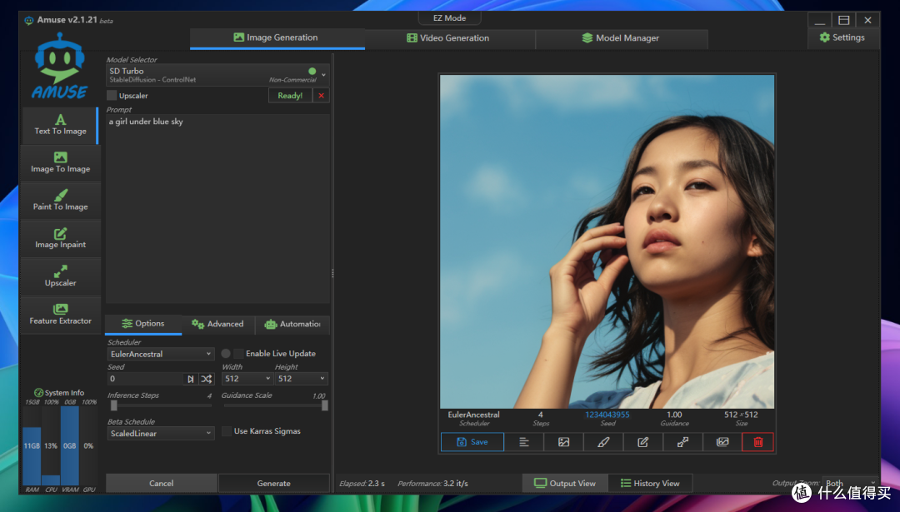This screenshot has height=512, width=900.
Task: Send result to Feature Extractor icon
Action: coord(722,442)
